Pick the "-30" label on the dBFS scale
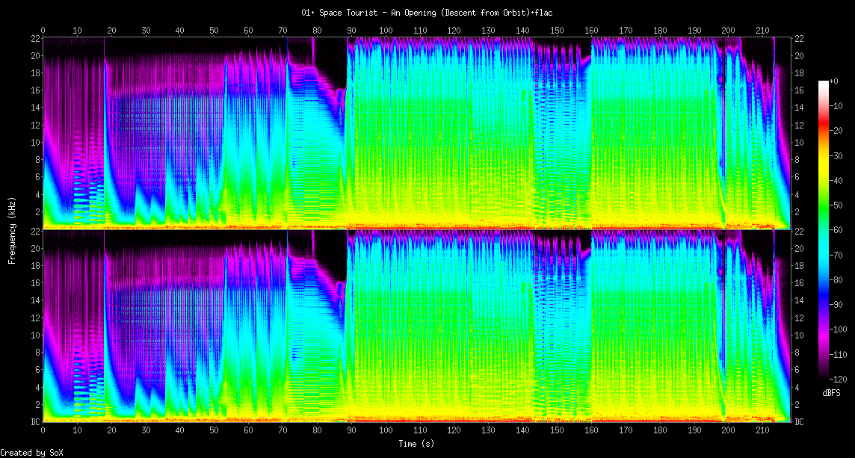 pos(836,155)
